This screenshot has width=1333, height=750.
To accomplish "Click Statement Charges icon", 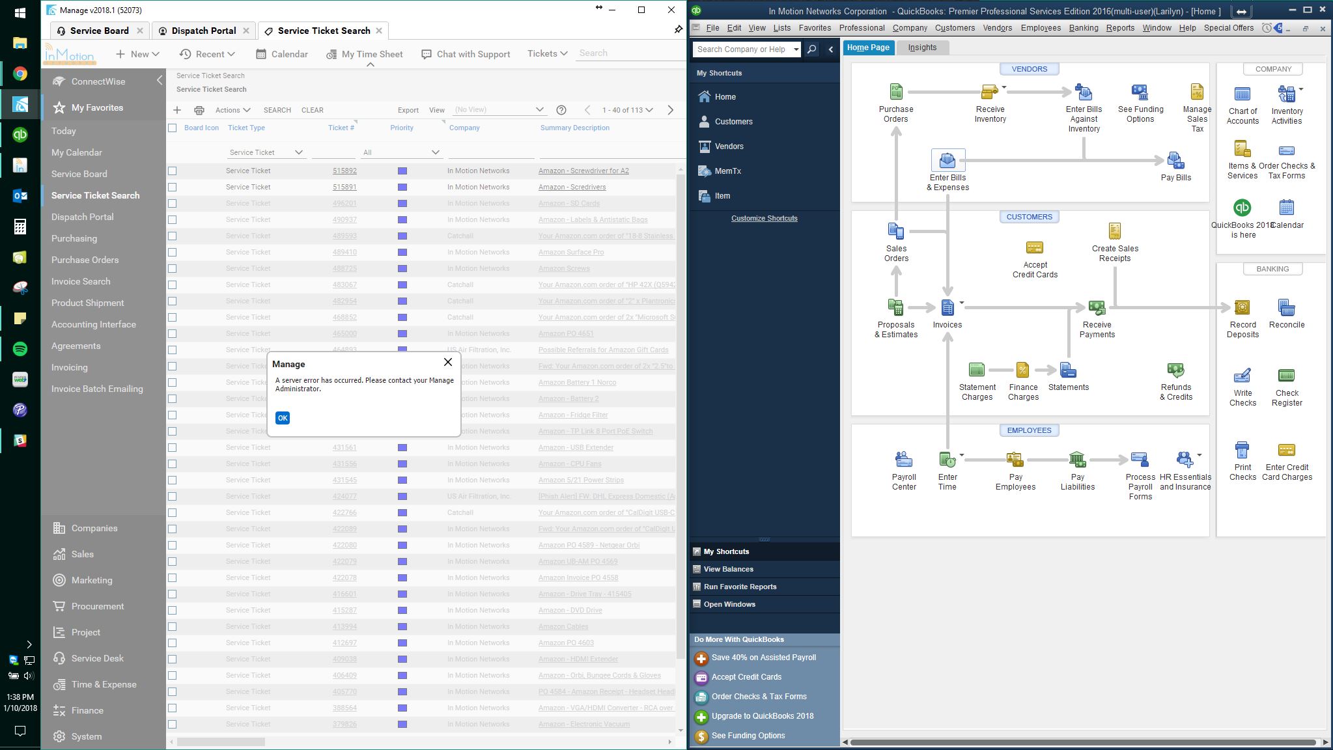I will pos(977,370).
